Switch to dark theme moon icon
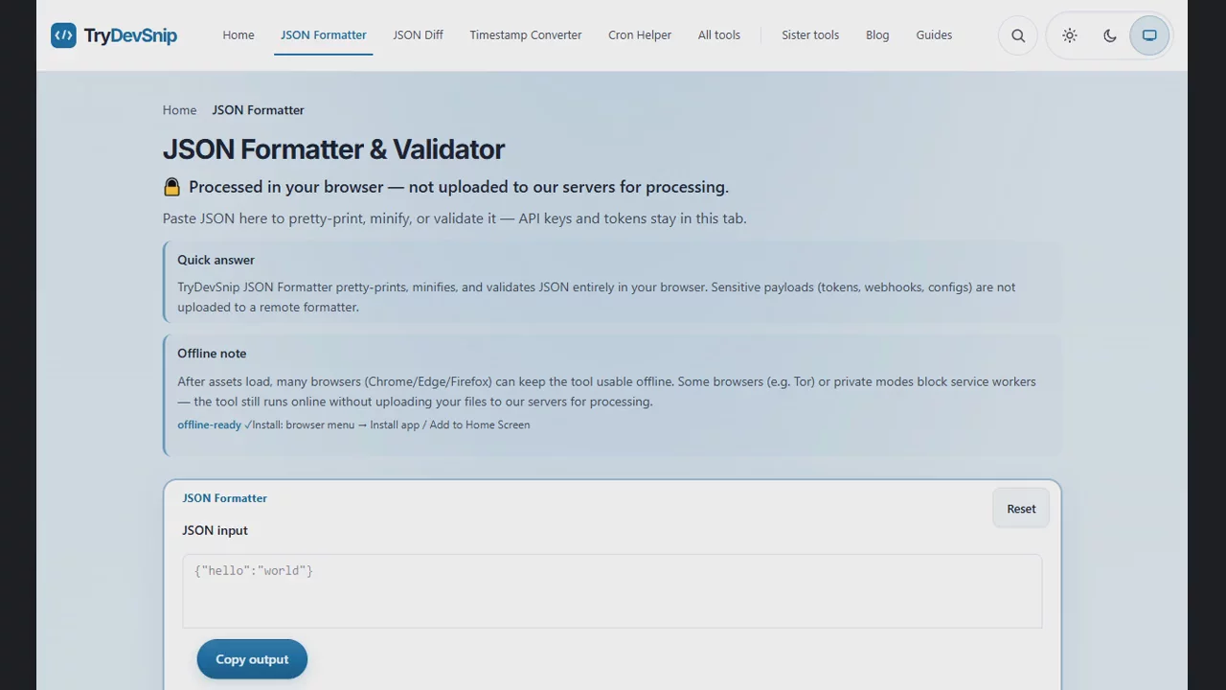 coord(1110,35)
